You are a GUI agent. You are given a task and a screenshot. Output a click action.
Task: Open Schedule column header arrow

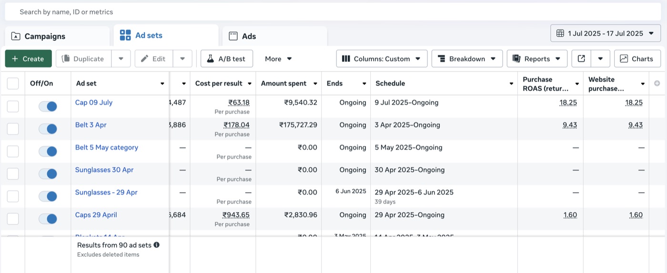click(511, 84)
